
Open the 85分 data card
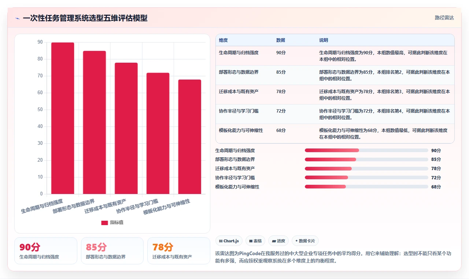pyautogui.click(x=112, y=251)
